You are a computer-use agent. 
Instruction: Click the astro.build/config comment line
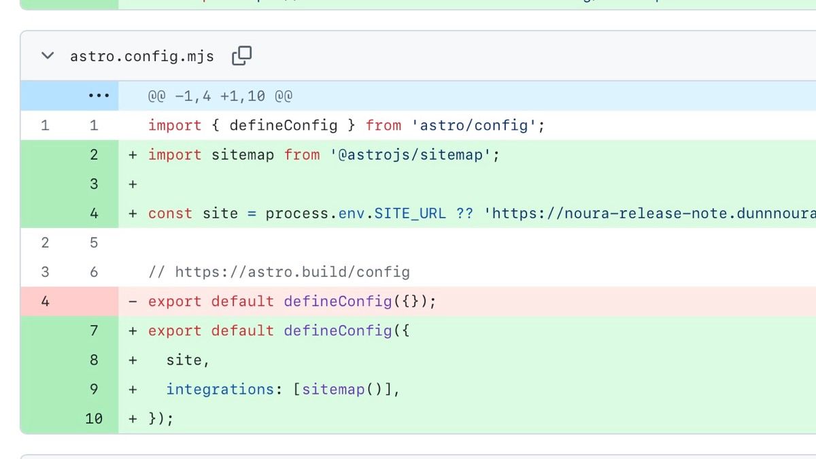pos(279,273)
